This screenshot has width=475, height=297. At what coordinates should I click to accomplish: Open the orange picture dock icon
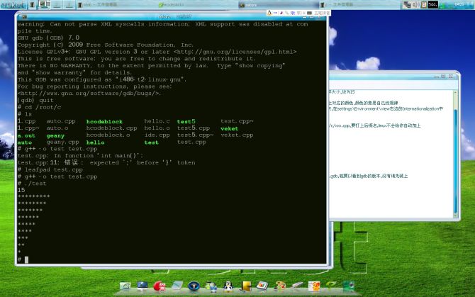click(314, 286)
